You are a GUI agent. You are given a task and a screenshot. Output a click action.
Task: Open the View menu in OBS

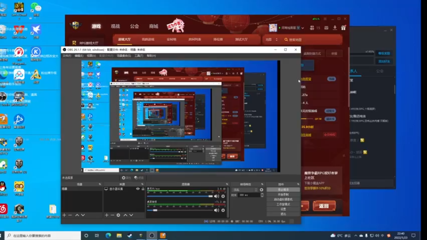[x=91, y=55]
